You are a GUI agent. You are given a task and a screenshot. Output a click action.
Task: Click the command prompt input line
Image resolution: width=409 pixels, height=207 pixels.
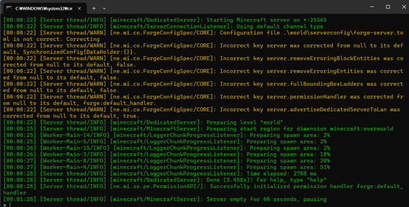pos(204,205)
